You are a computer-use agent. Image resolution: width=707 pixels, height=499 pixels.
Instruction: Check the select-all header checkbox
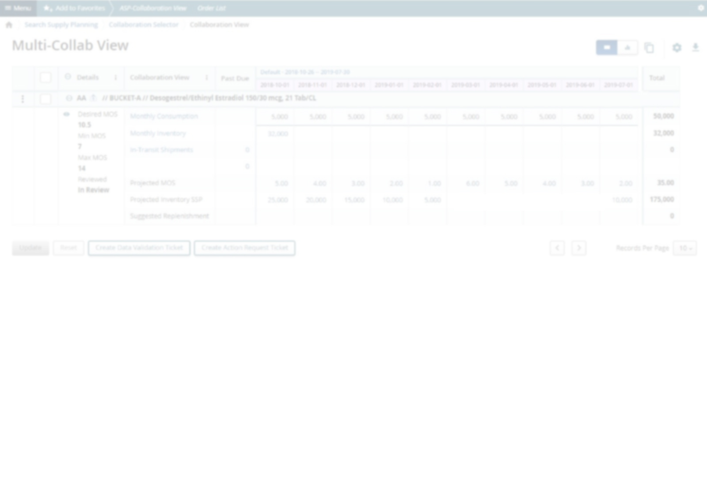(x=46, y=78)
